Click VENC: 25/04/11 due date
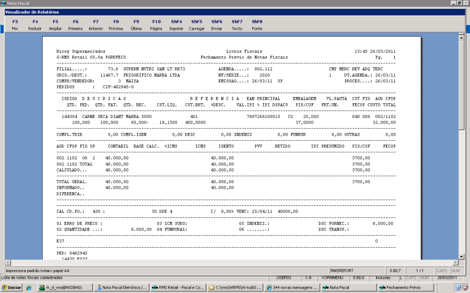The height and width of the screenshot is (293, 470). point(254,212)
